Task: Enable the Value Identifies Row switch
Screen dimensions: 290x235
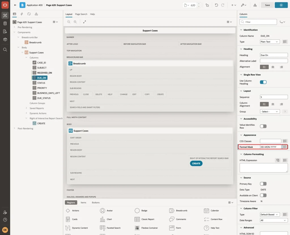Action: coord(263,126)
